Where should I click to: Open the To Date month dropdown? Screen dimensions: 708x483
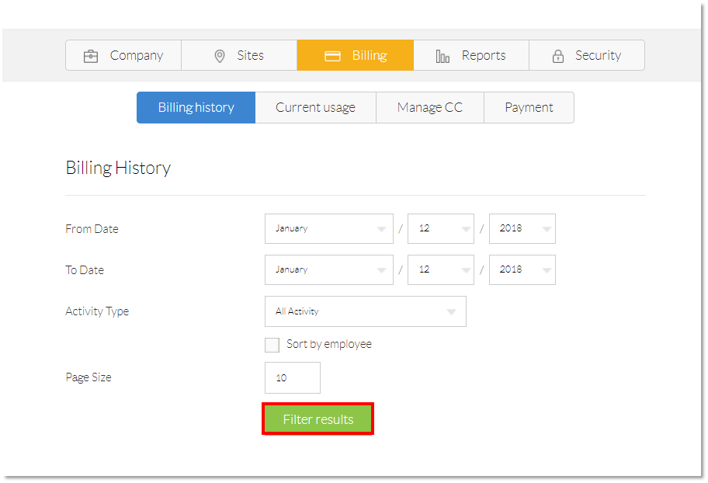[328, 269]
